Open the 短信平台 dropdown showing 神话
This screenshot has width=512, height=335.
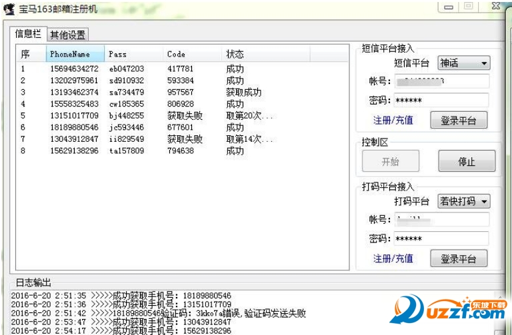[x=464, y=63]
